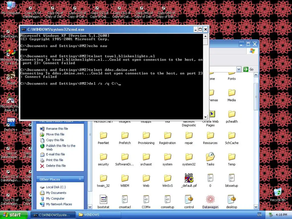
Task: Open My Computer desktop icon
Action: coord(11,8)
